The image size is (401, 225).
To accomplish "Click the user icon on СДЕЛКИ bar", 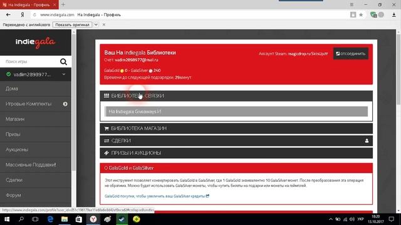I will (367, 141).
